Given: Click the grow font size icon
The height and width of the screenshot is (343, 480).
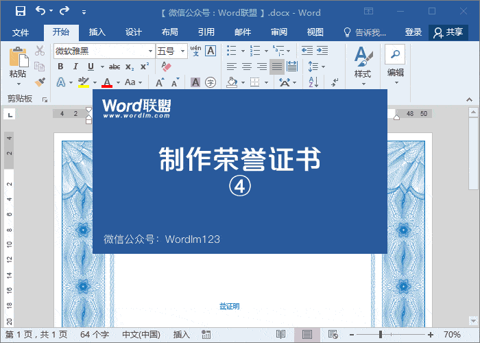Looking at the screenshot, I should pos(160,82).
